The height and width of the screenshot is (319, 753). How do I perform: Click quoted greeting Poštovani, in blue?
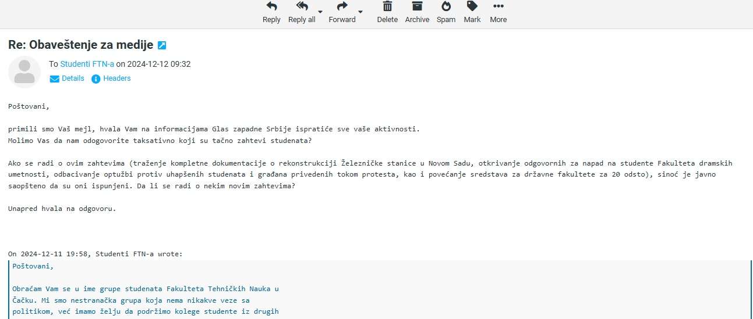coord(33,266)
